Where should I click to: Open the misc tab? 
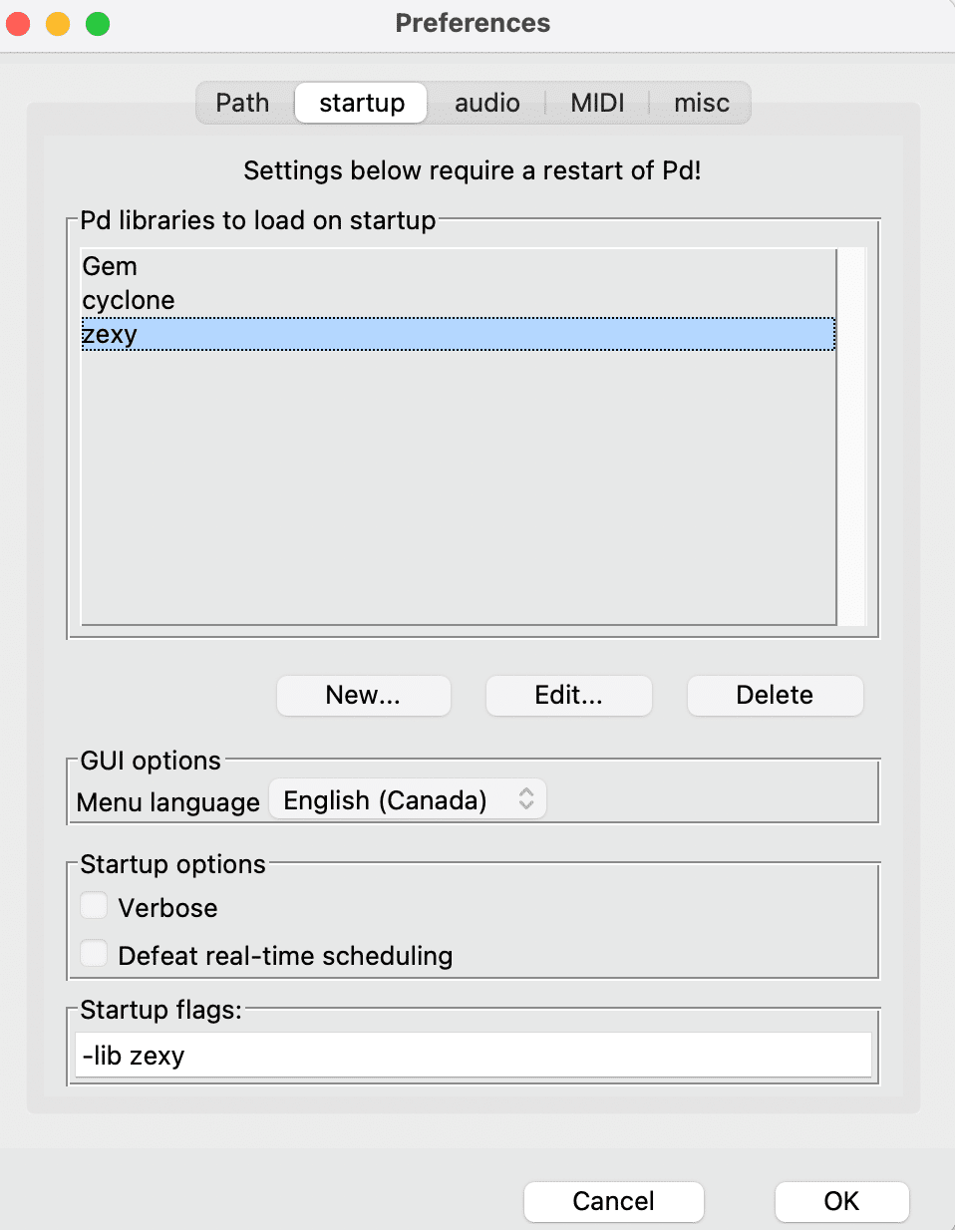(701, 103)
